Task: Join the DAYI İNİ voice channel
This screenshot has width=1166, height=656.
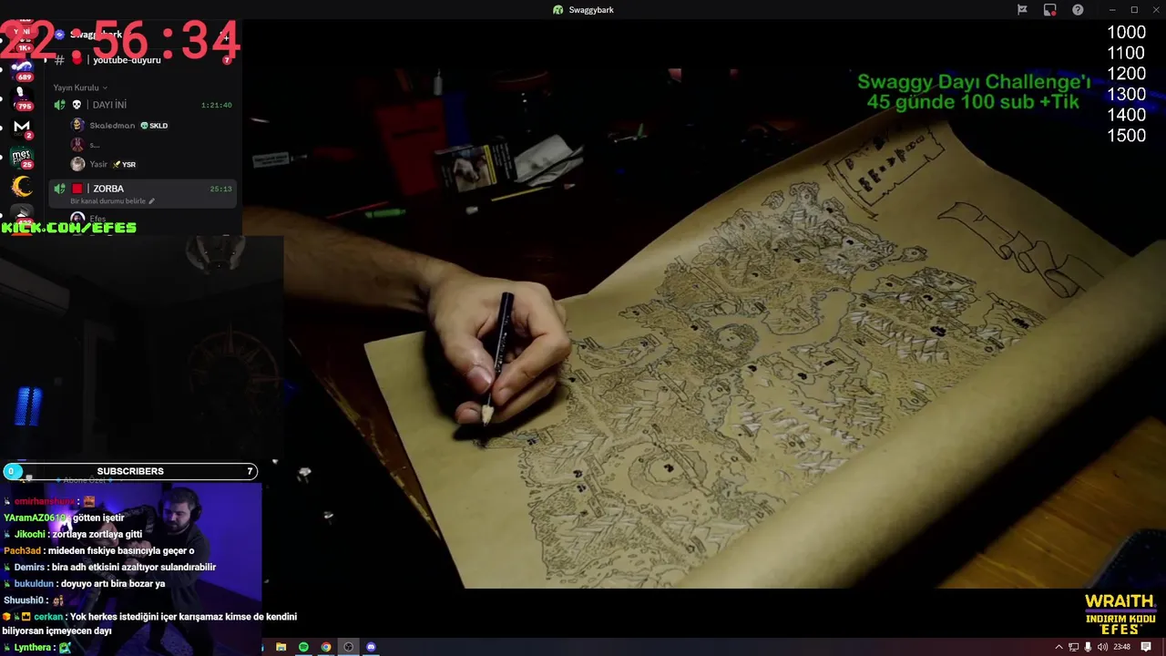Action: pos(144,105)
